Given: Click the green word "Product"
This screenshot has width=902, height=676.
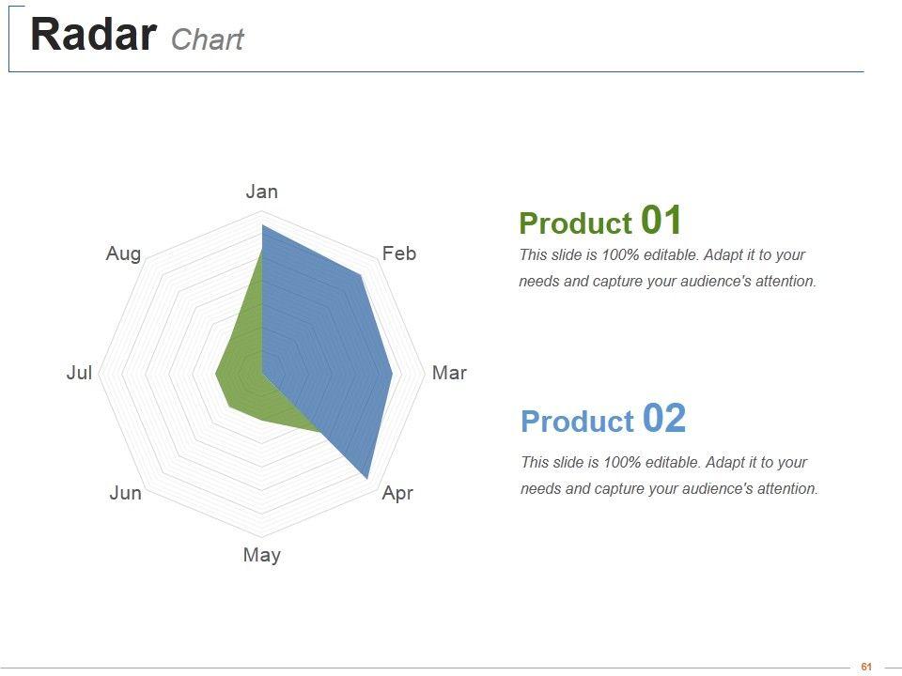Looking at the screenshot, I should 575,223.
